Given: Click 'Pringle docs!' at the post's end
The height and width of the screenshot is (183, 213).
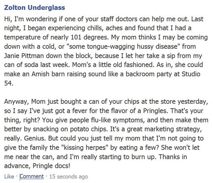Looking at the screenshot, I should coord(52,166).
